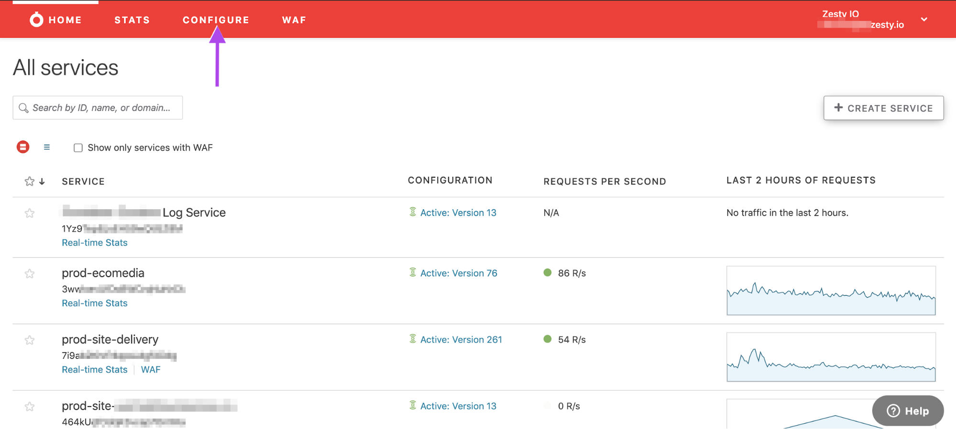Open Real-time Stats for prod-ecomedia
956x429 pixels.
pos(95,303)
